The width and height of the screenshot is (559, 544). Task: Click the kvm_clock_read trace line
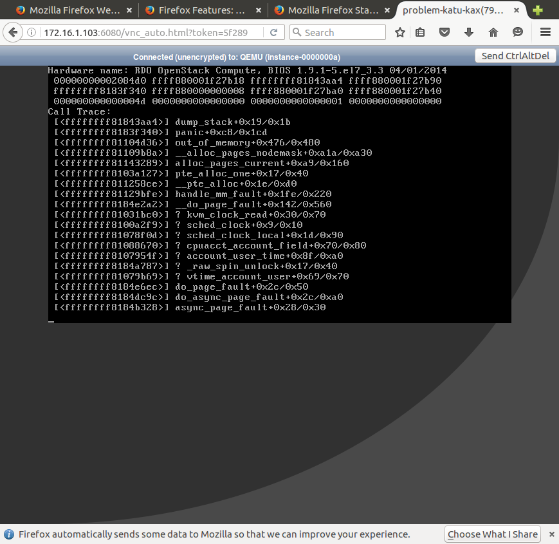[190, 215]
